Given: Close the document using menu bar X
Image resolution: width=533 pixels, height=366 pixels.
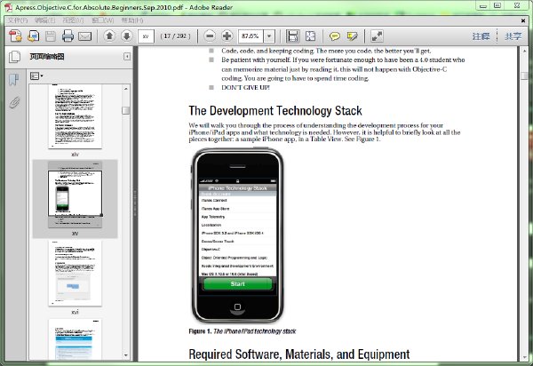Looking at the screenshot, I should (523, 20).
